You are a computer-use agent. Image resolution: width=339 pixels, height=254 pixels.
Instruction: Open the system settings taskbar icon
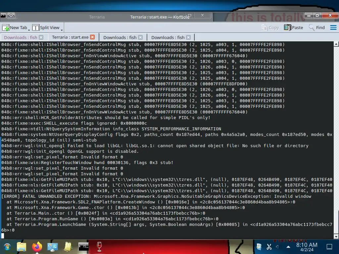pos(53,247)
